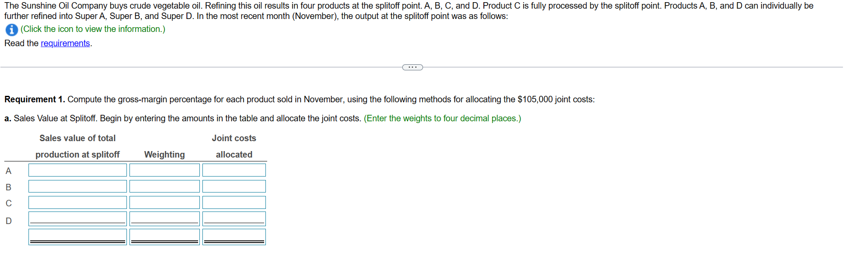Screen dimensions: 849x262
Task: Click the Weighting field for product C
Action: (x=164, y=202)
